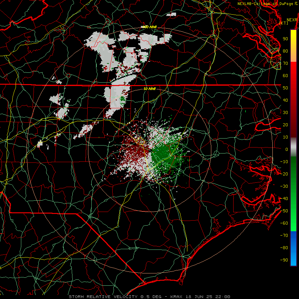Image resolution: width=299 pixels, height=299 pixels.
Task: Click the 20 value on velocity scale
Action: 285,125
